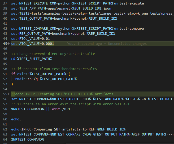Click the NRTEST_COMMAND=%NRTEST_EXECUTE_CMD% line
The height and width of the screenshot is (144, 174).
93,99
